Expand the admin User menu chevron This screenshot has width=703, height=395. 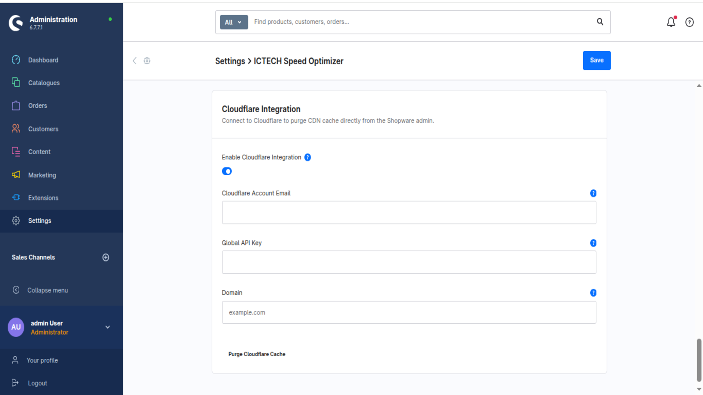pyautogui.click(x=108, y=327)
